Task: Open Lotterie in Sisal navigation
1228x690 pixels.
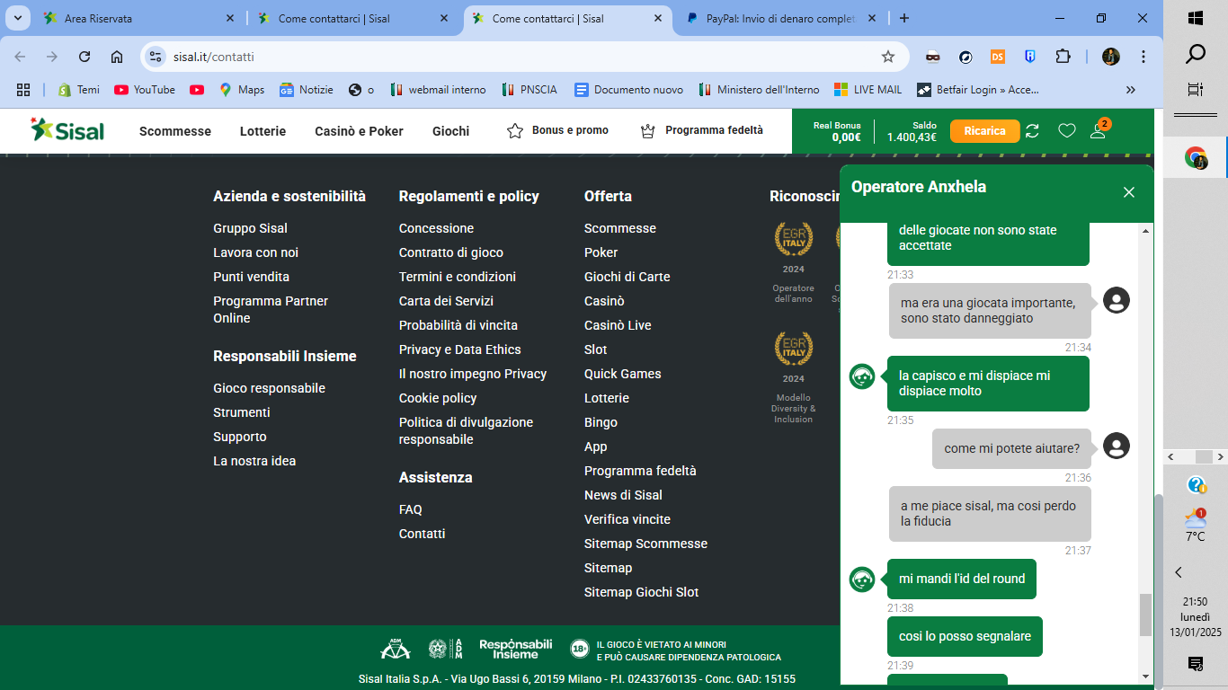Action: (263, 131)
